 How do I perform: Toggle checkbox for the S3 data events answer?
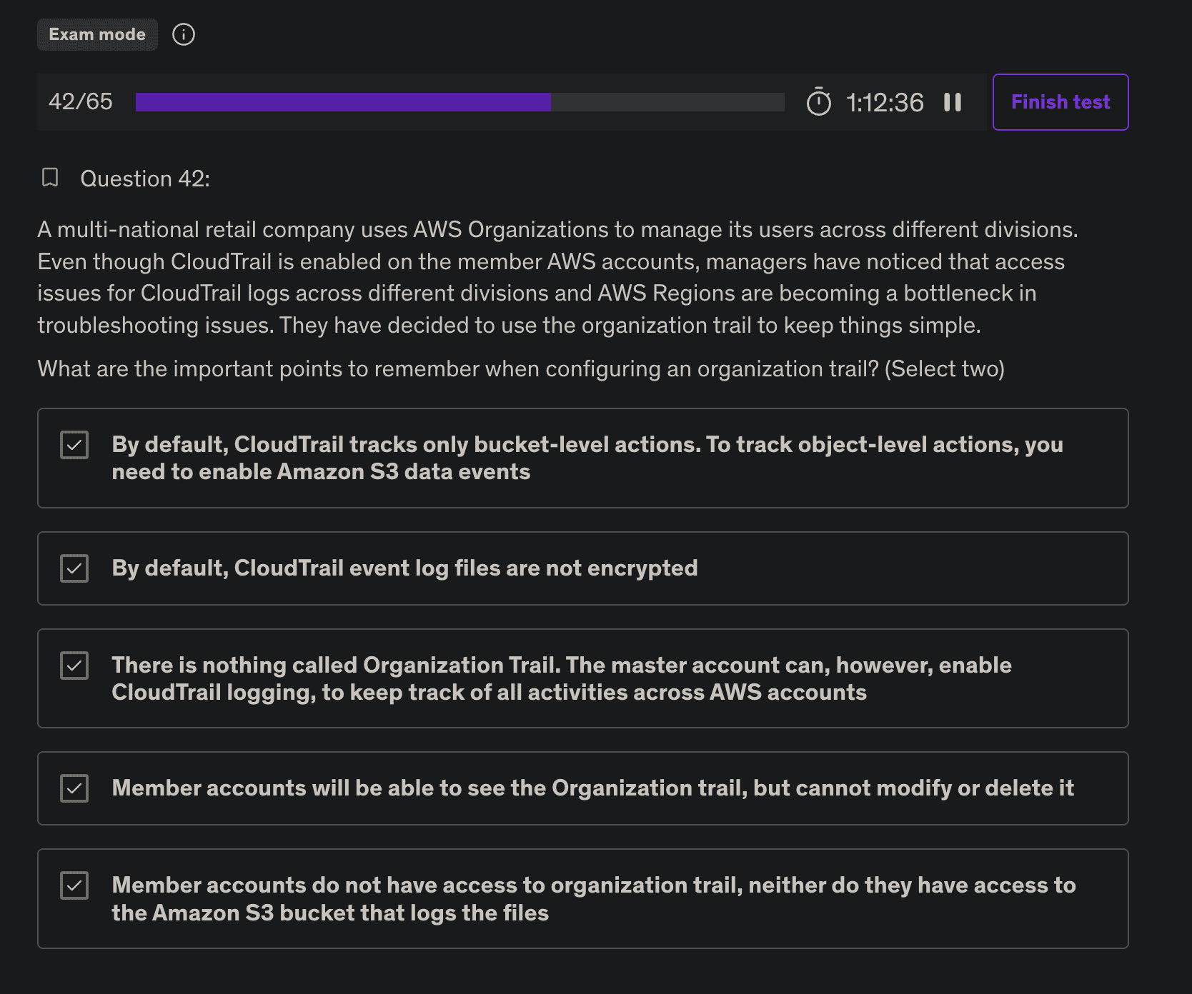74,445
